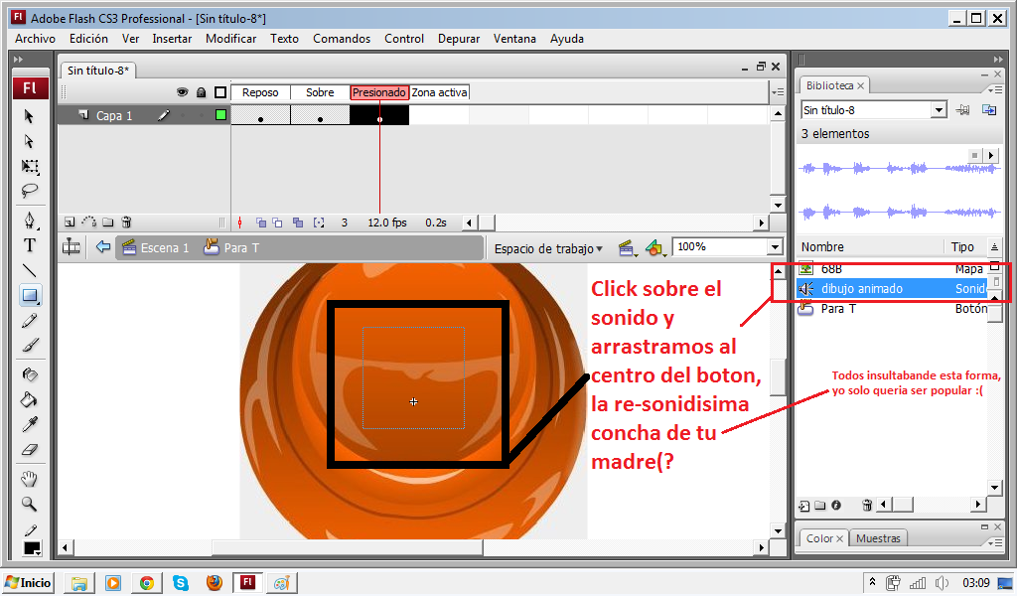
Task: Go back with the blue arrow
Action: point(103,247)
